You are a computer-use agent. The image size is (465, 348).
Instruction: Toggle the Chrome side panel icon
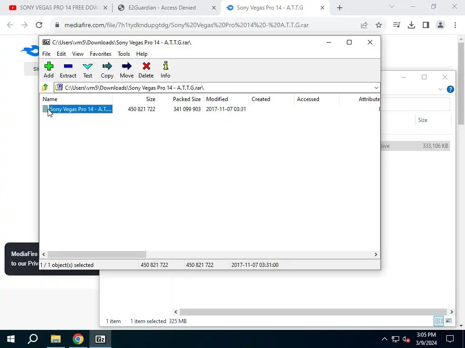pos(426,25)
